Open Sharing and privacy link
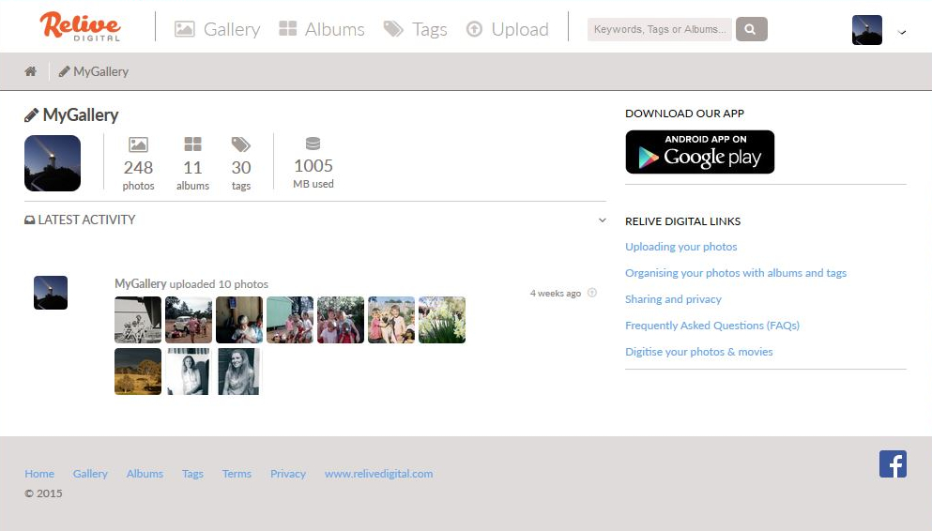Image resolution: width=932 pixels, height=531 pixels. pyautogui.click(x=674, y=298)
